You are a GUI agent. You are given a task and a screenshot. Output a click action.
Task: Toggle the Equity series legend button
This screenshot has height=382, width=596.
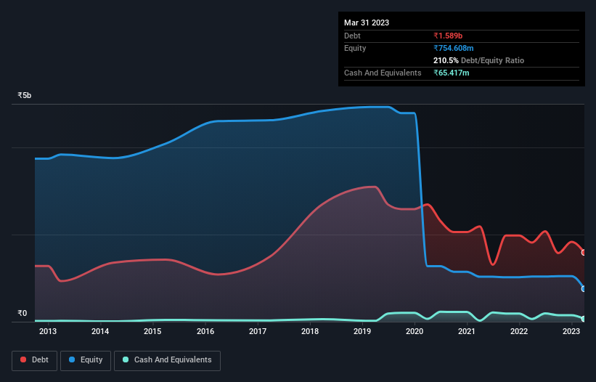pyautogui.click(x=86, y=360)
